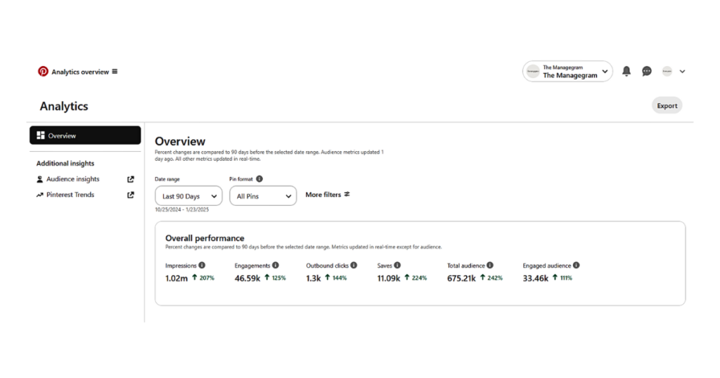Click the Export button
The width and height of the screenshot is (720, 378).
coord(667,106)
